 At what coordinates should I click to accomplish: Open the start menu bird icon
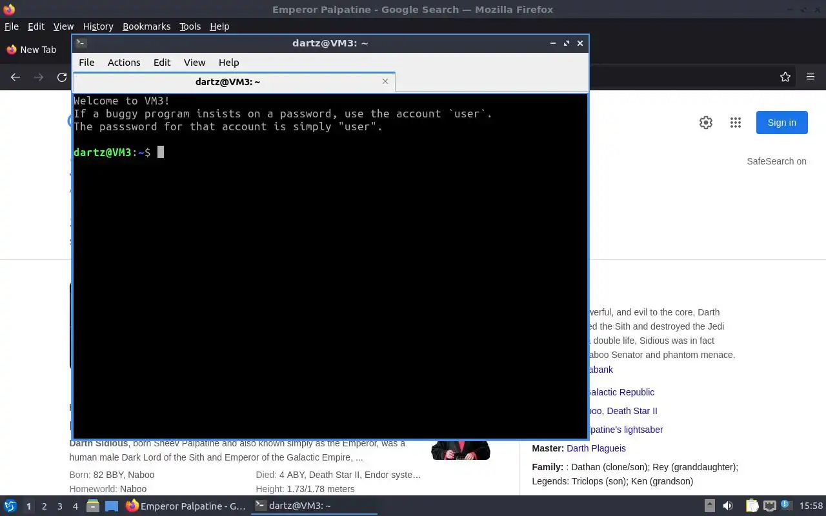[10, 506]
